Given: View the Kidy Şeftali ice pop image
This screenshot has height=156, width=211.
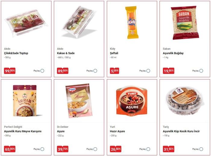Looking at the screenshot, I should click(132, 23).
